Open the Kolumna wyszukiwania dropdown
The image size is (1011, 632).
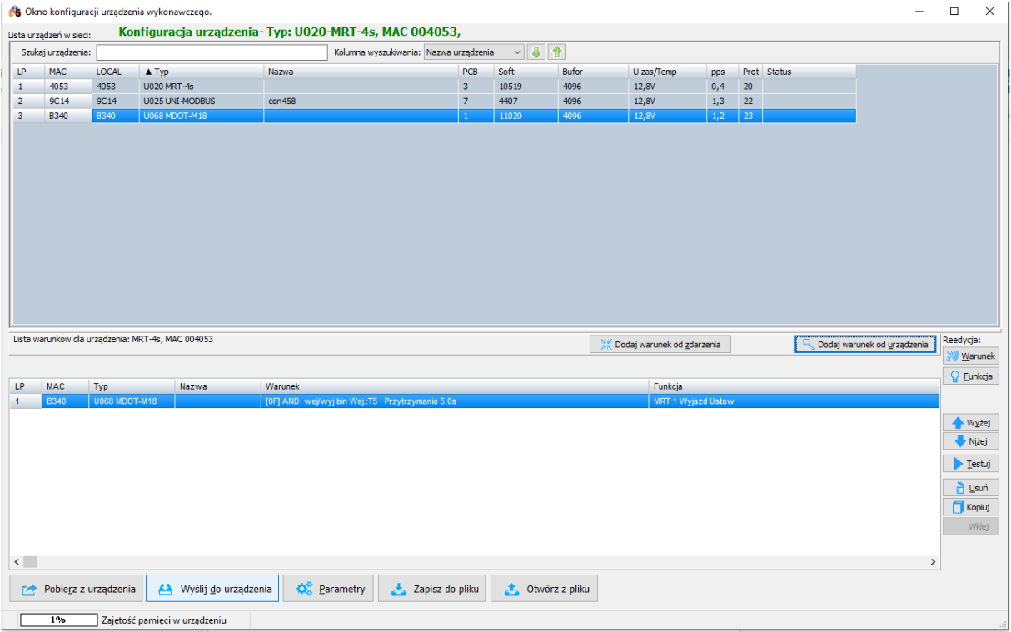pos(474,52)
